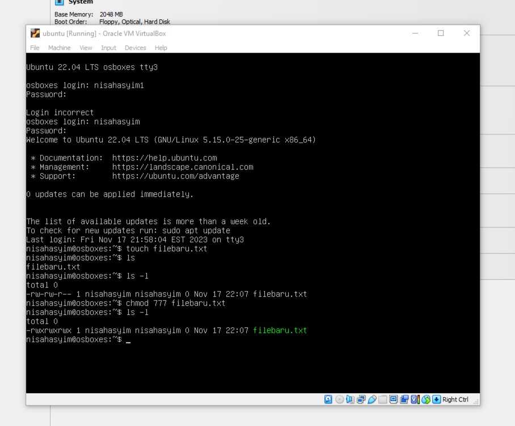
Task: Click the 'Last login: Fri Nov 17' line
Action: pyautogui.click(x=135, y=239)
